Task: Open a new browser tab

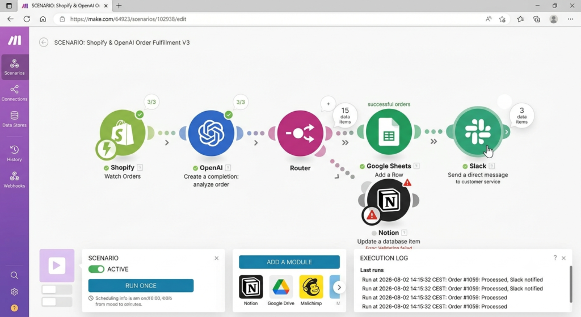Action: pyautogui.click(x=119, y=6)
